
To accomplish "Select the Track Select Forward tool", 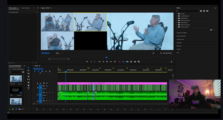I will [29, 70].
